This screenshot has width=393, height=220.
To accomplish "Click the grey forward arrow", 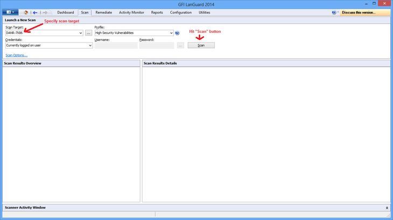I will pyautogui.click(x=45, y=12).
